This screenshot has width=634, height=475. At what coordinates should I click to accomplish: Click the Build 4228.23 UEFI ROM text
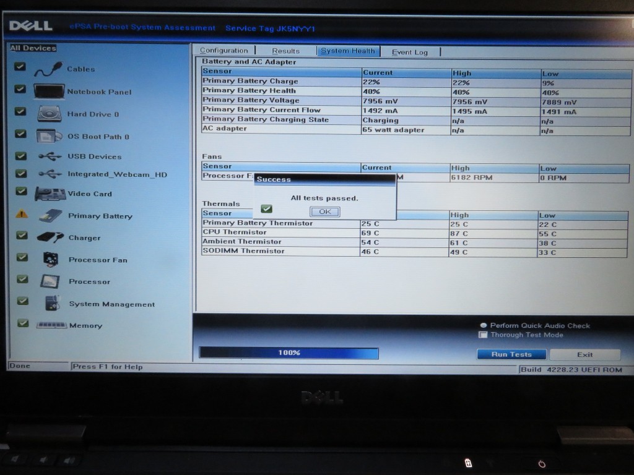point(571,370)
